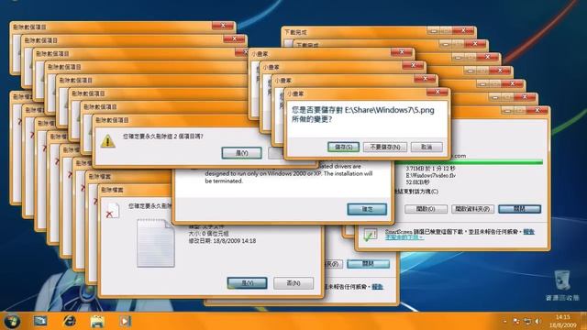
Task: Minimize the front download dialog window
Action: click(507, 110)
